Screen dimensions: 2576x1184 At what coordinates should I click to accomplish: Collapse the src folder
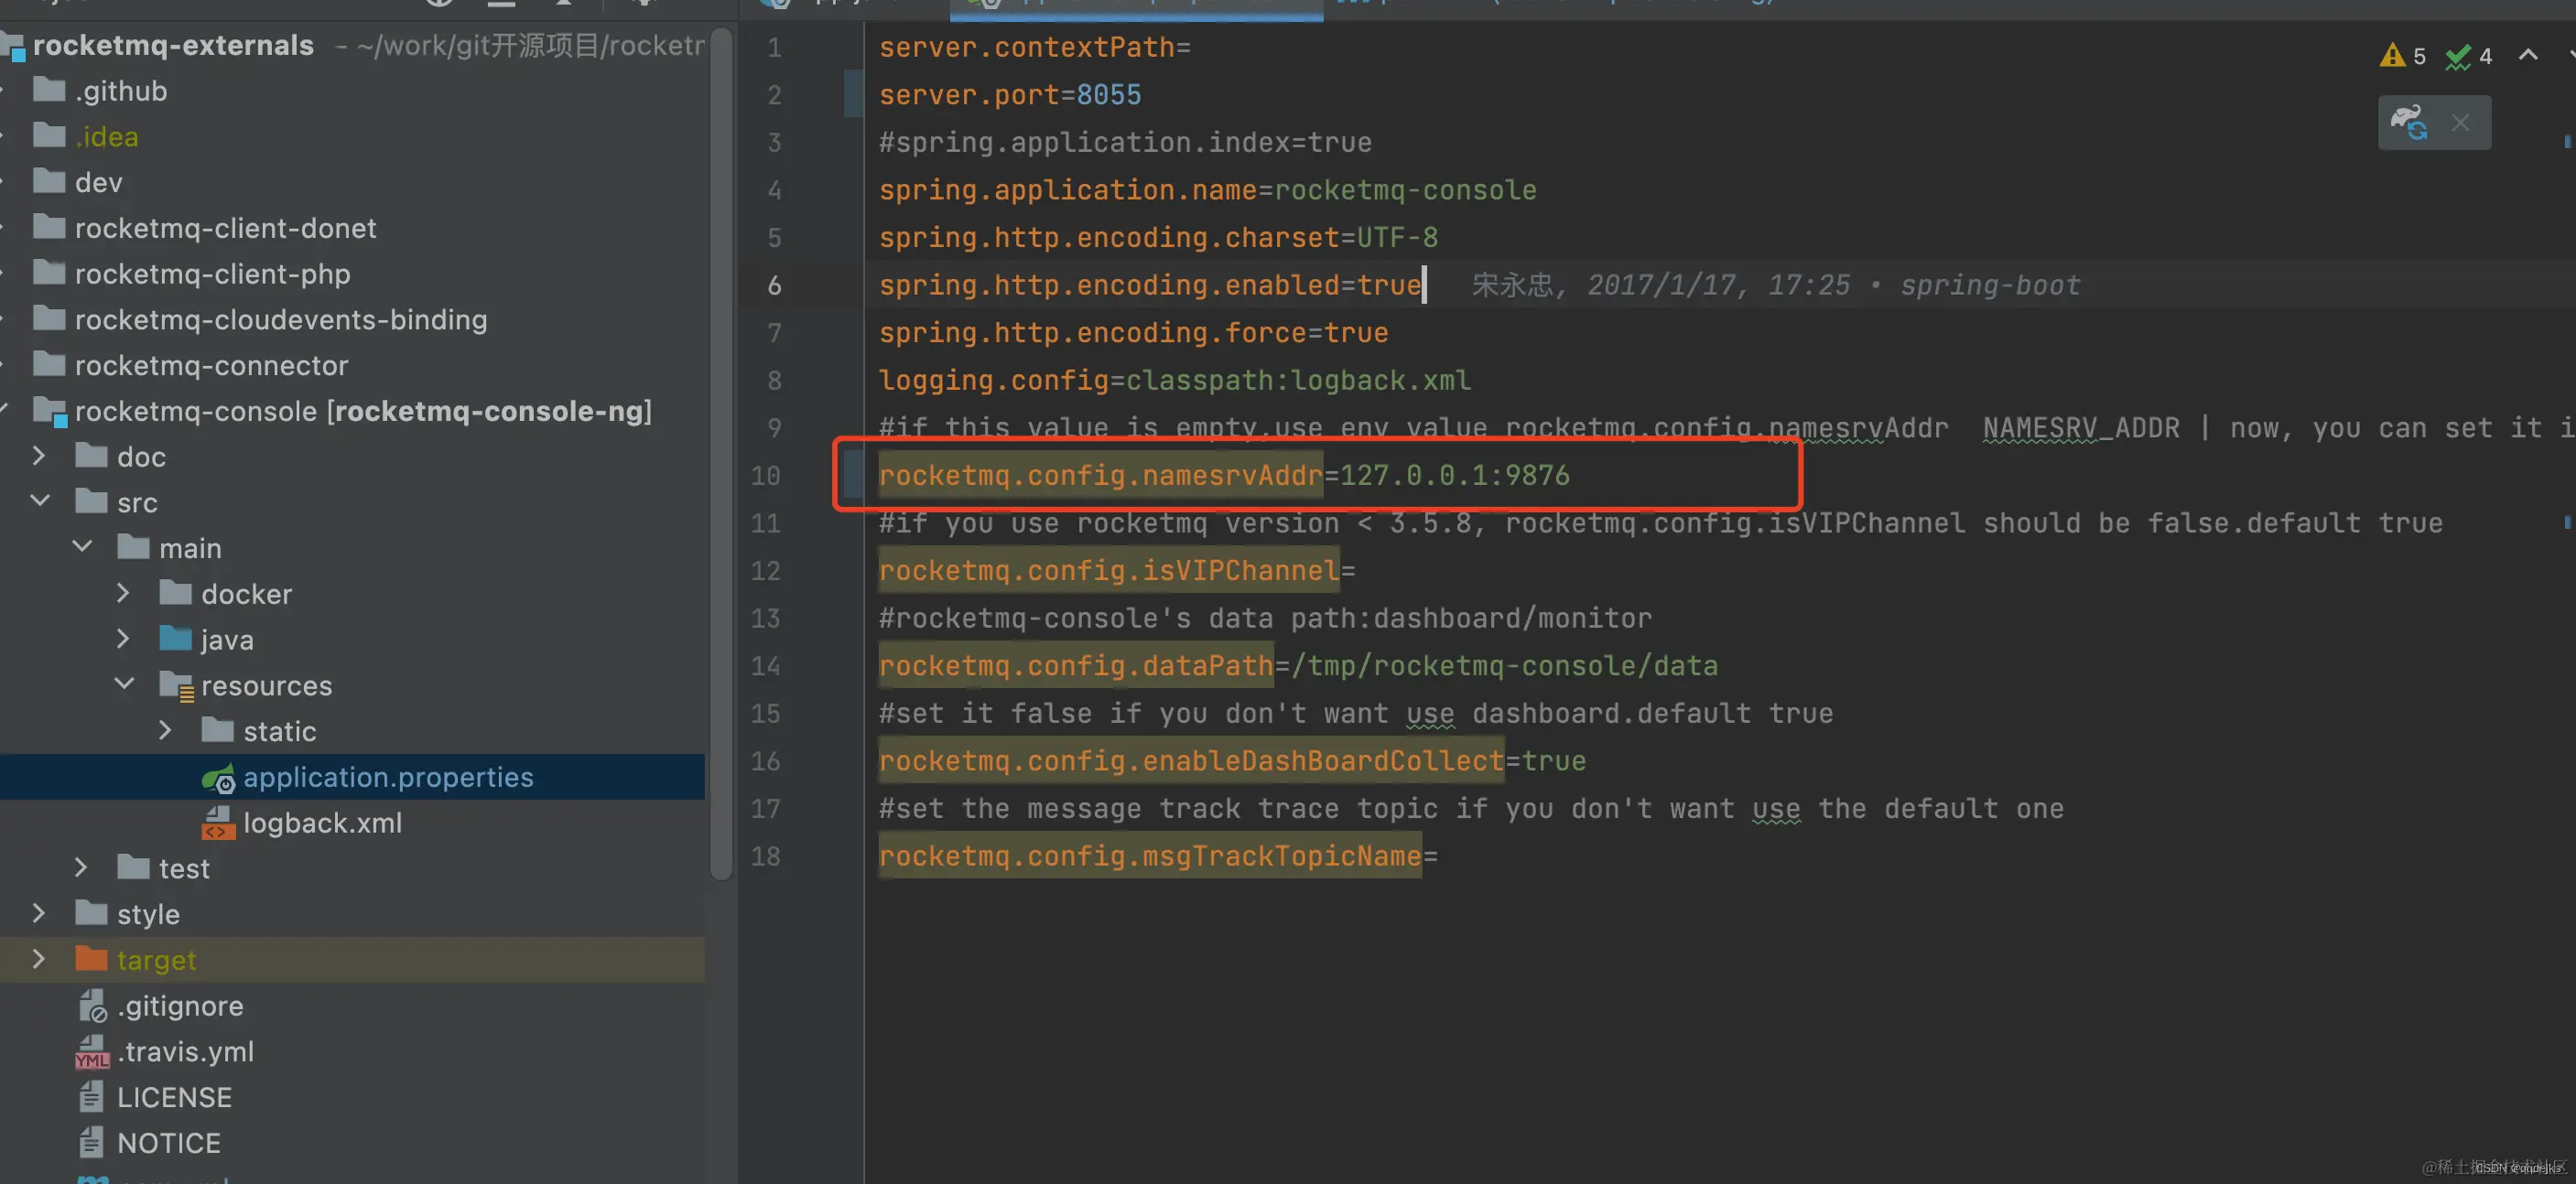click(x=40, y=501)
